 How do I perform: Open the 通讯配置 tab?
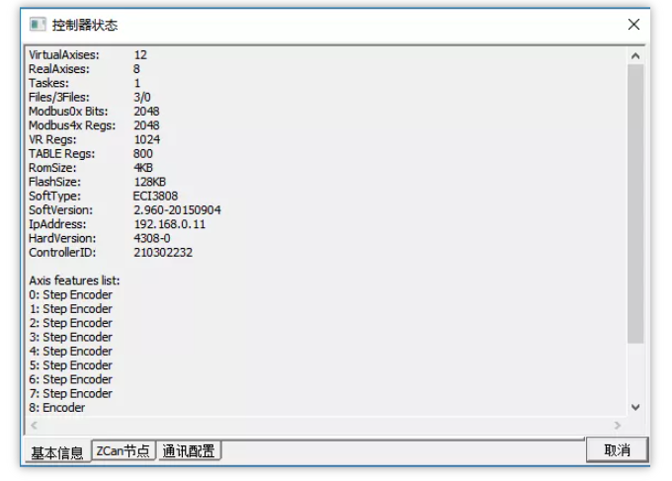(189, 450)
